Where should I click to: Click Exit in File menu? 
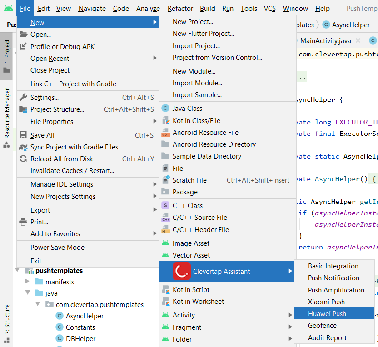click(88, 261)
